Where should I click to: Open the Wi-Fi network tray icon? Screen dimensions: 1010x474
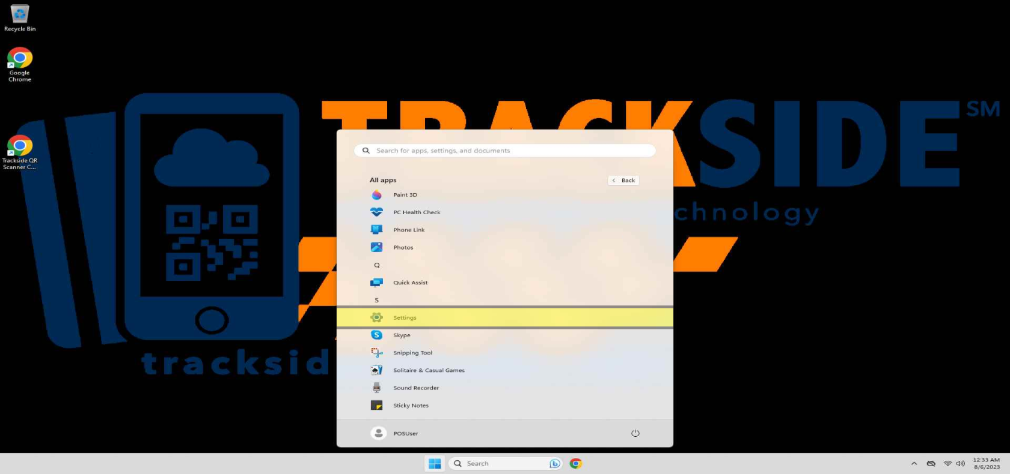coord(947,463)
